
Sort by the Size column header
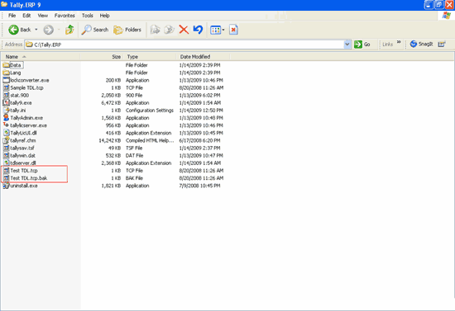[102, 57]
